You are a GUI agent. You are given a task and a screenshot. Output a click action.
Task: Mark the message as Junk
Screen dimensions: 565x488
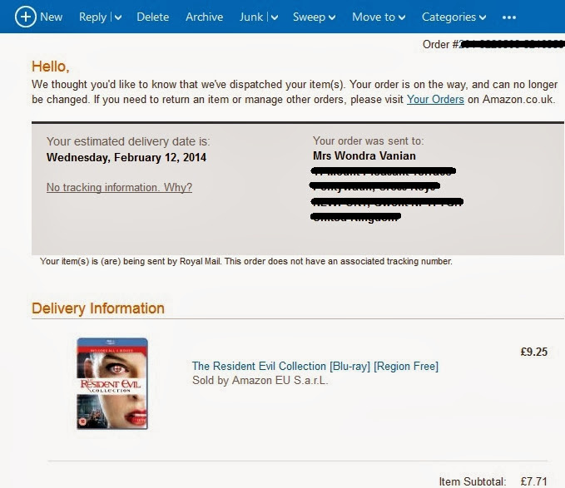tap(250, 17)
